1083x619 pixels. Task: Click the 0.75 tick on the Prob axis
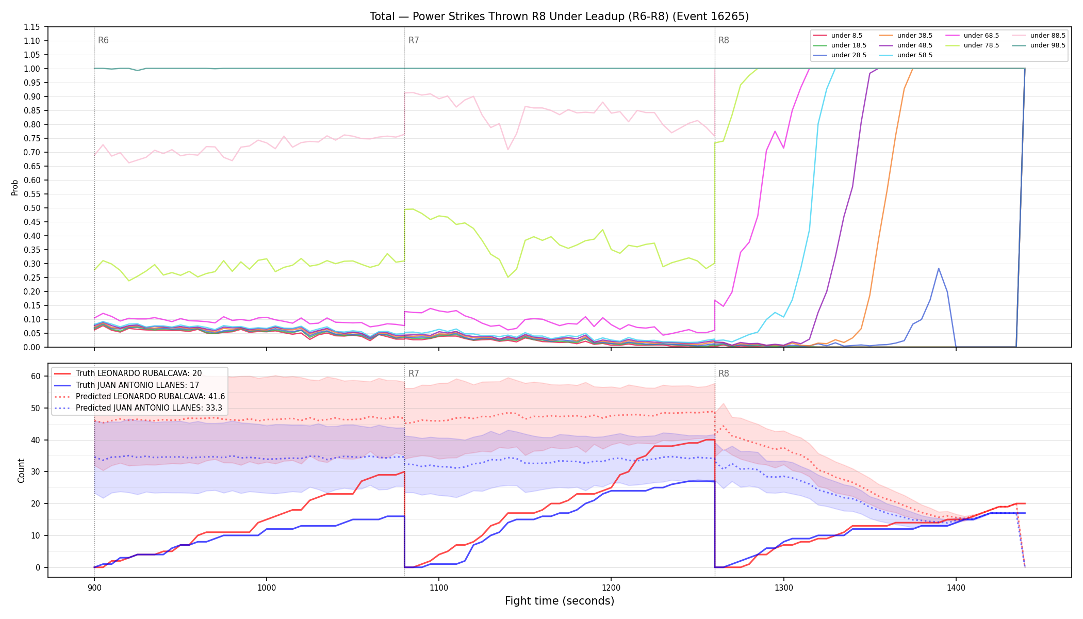tap(32, 138)
